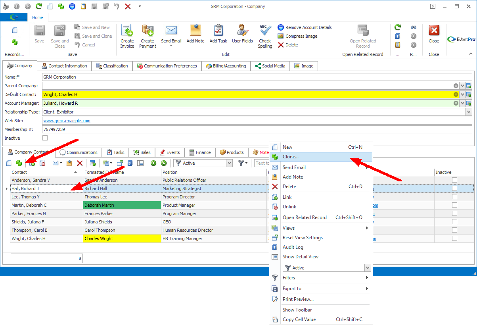Click the new record icon in contacts toolbar
Screen dimensions: 477x325
click(x=9, y=163)
